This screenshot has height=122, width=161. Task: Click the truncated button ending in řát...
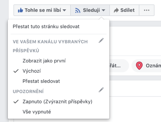click(x=119, y=65)
